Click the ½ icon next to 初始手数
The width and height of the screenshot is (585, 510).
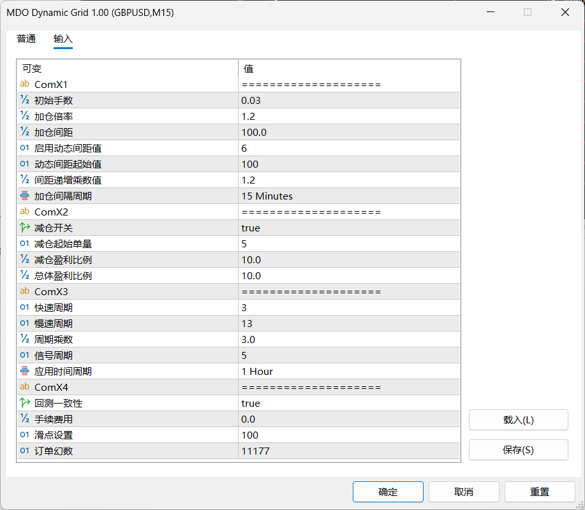pyautogui.click(x=25, y=100)
